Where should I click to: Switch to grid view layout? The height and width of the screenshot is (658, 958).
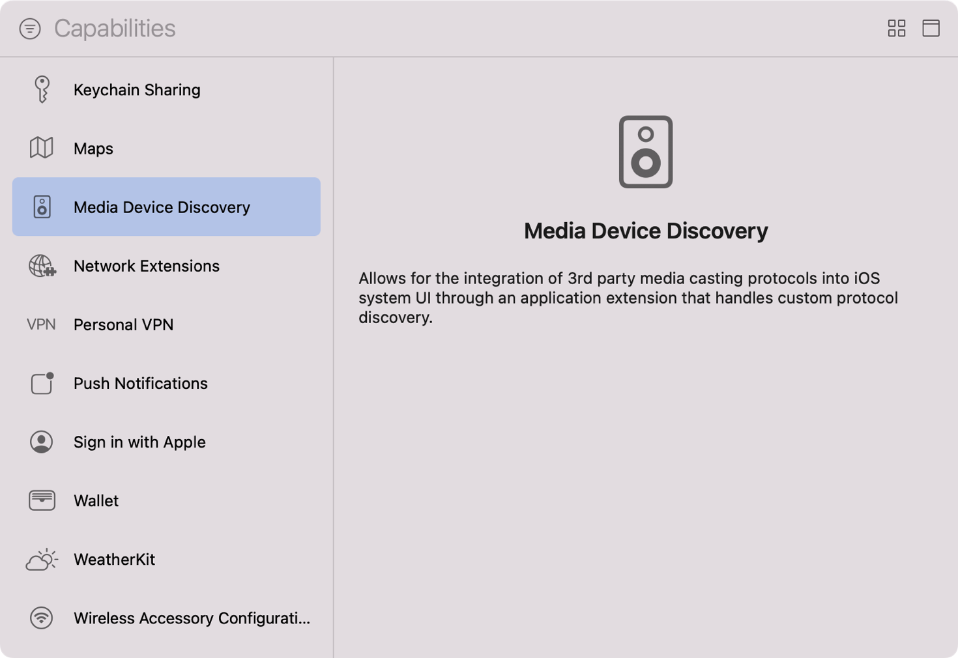[x=897, y=28]
